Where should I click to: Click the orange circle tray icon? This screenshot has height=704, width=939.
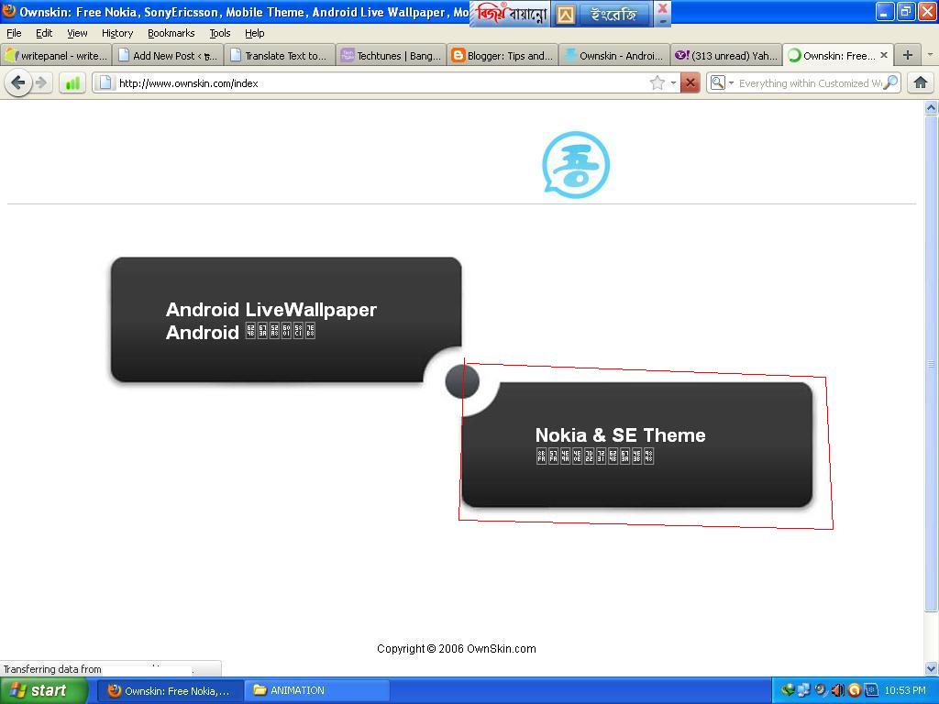pyautogui.click(x=855, y=690)
